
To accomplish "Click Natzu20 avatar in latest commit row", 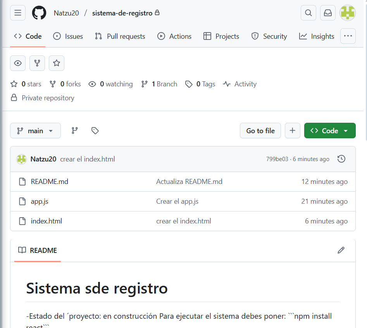I will (x=22, y=159).
